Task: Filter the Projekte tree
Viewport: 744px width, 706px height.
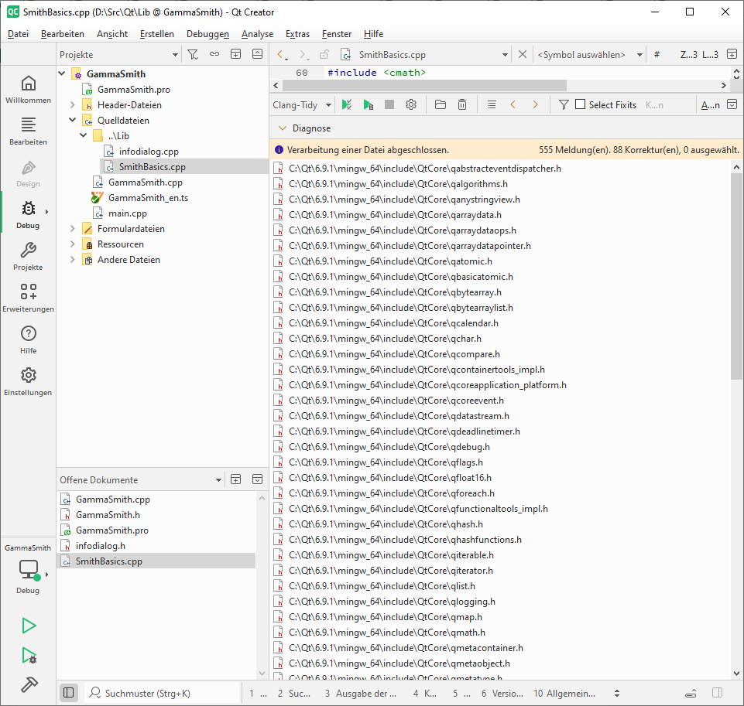Action: tap(193, 54)
